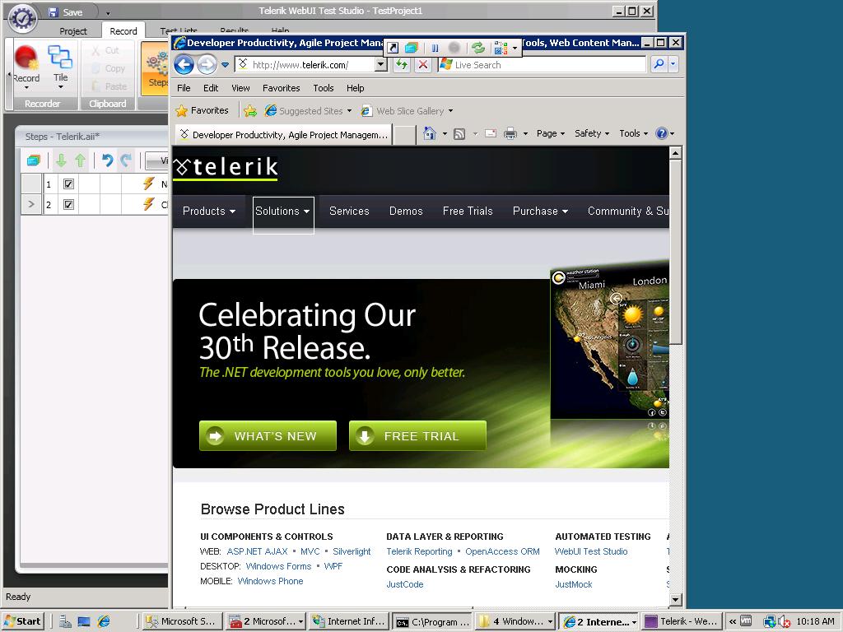This screenshot has height=632, width=843.
Task: Open the JustCode link
Action: [405, 584]
